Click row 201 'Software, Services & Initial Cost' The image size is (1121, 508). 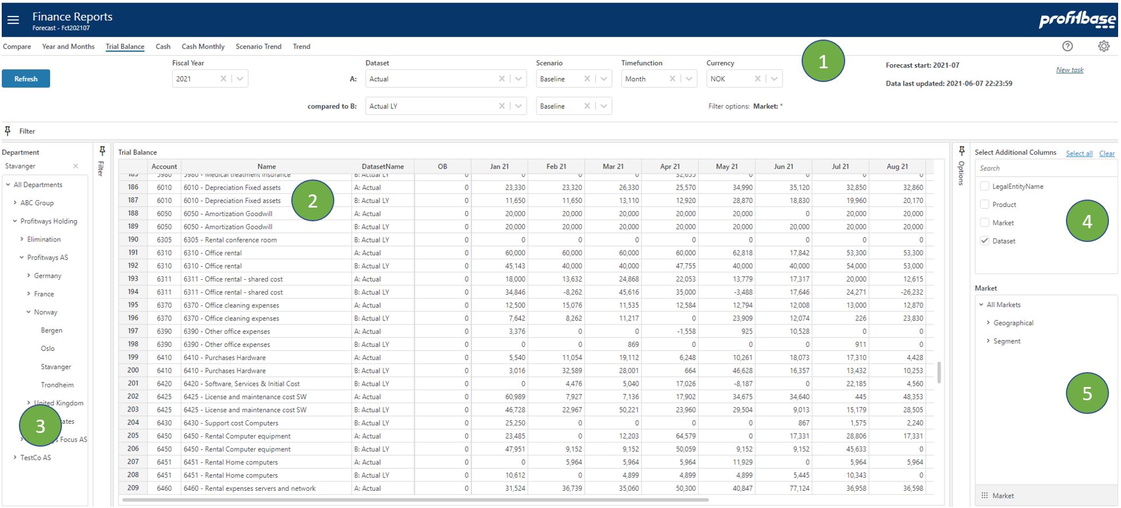pos(266,384)
